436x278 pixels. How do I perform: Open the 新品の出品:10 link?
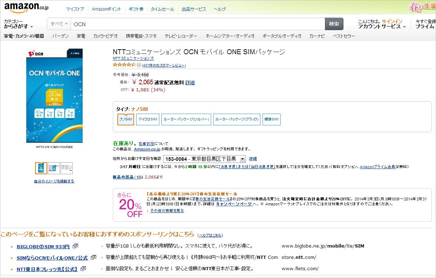[x=127, y=177]
